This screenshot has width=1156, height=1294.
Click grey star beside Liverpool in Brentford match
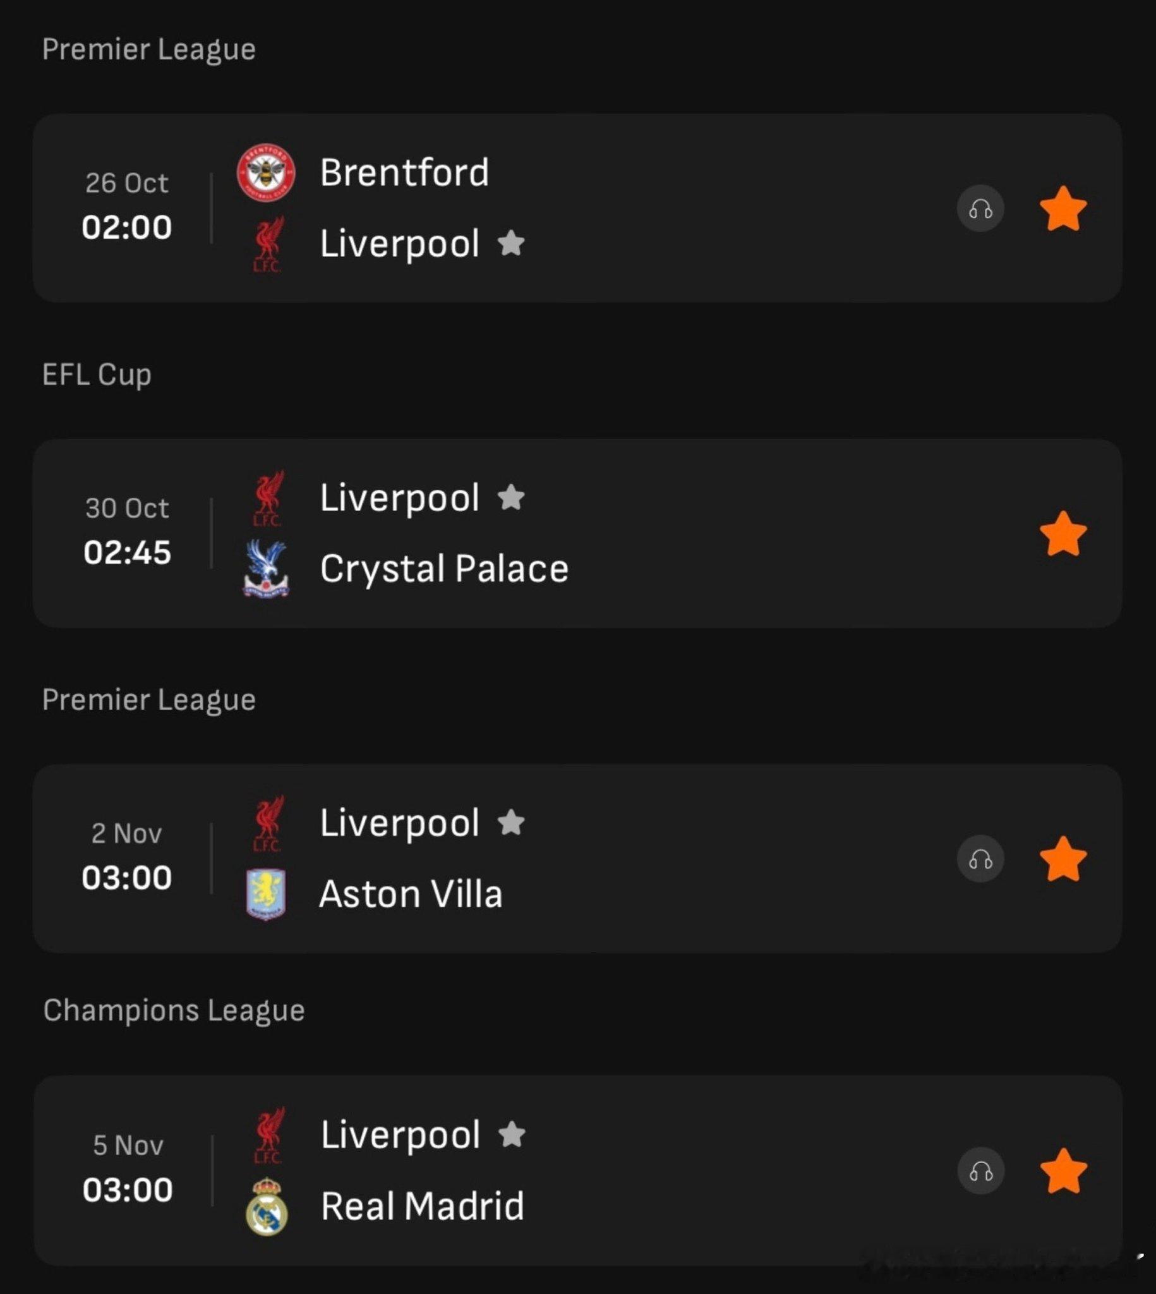point(510,243)
